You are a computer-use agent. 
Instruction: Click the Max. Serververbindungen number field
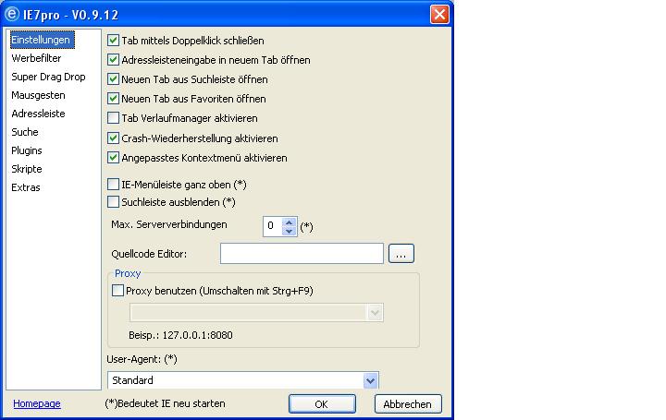[273, 226]
